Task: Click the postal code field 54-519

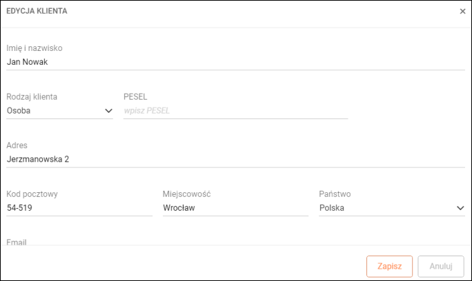Action: click(79, 207)
